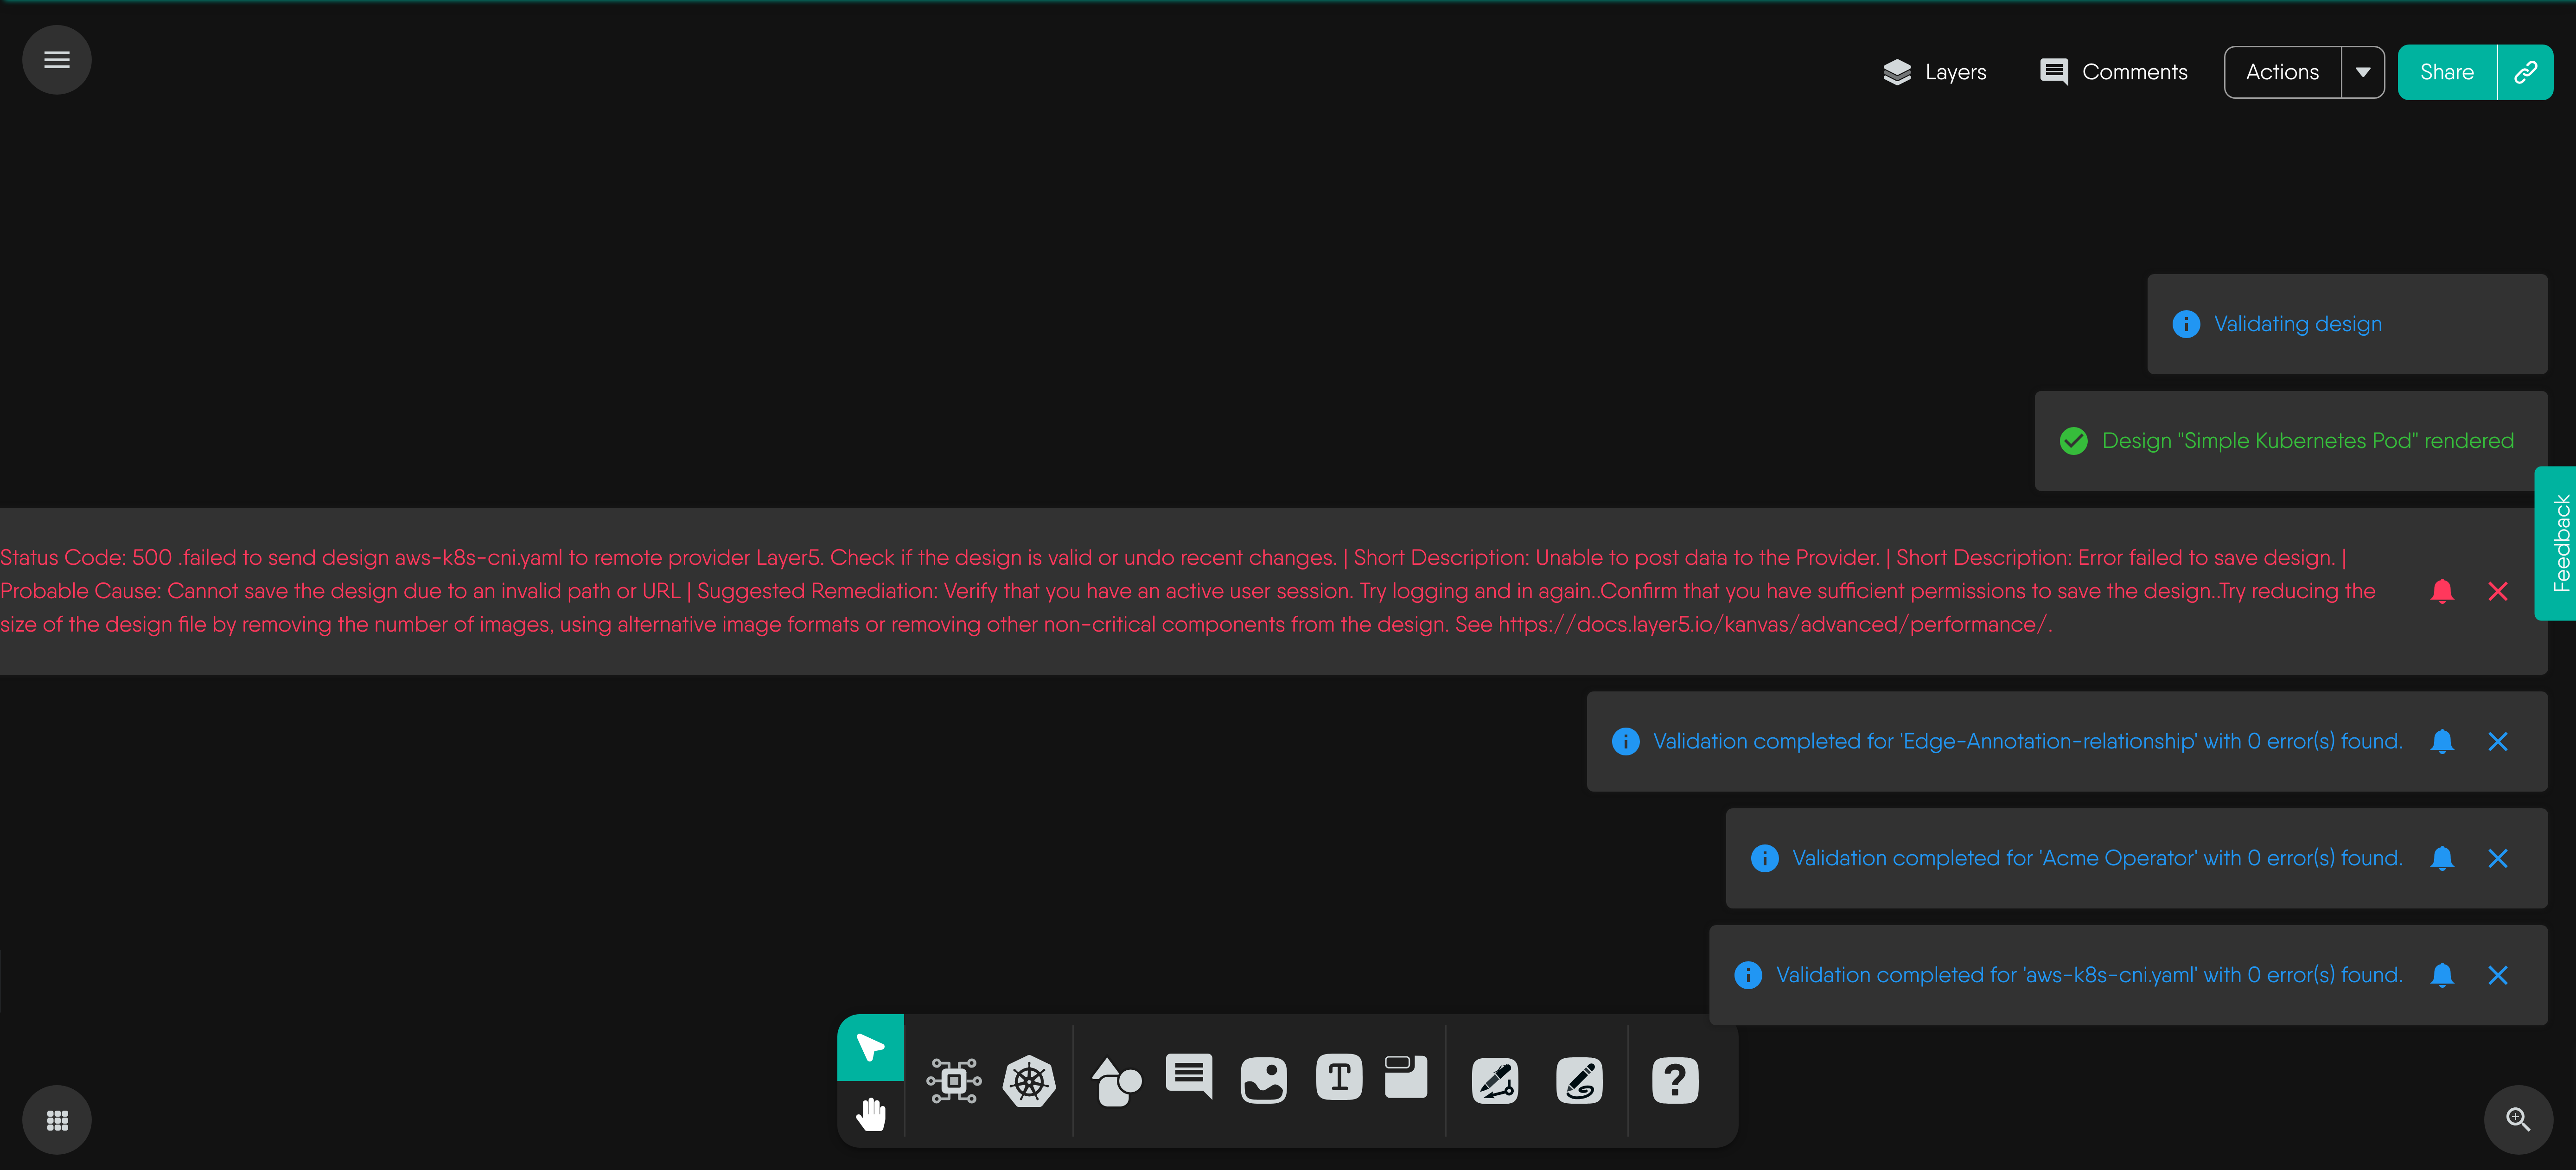
Task: Open the help question mark
Action: pos(1675,1081)
